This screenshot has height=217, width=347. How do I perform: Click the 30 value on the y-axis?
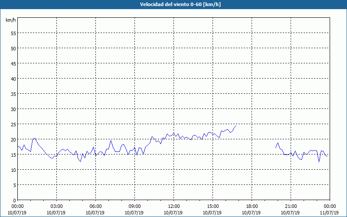[x=13, y=109]
